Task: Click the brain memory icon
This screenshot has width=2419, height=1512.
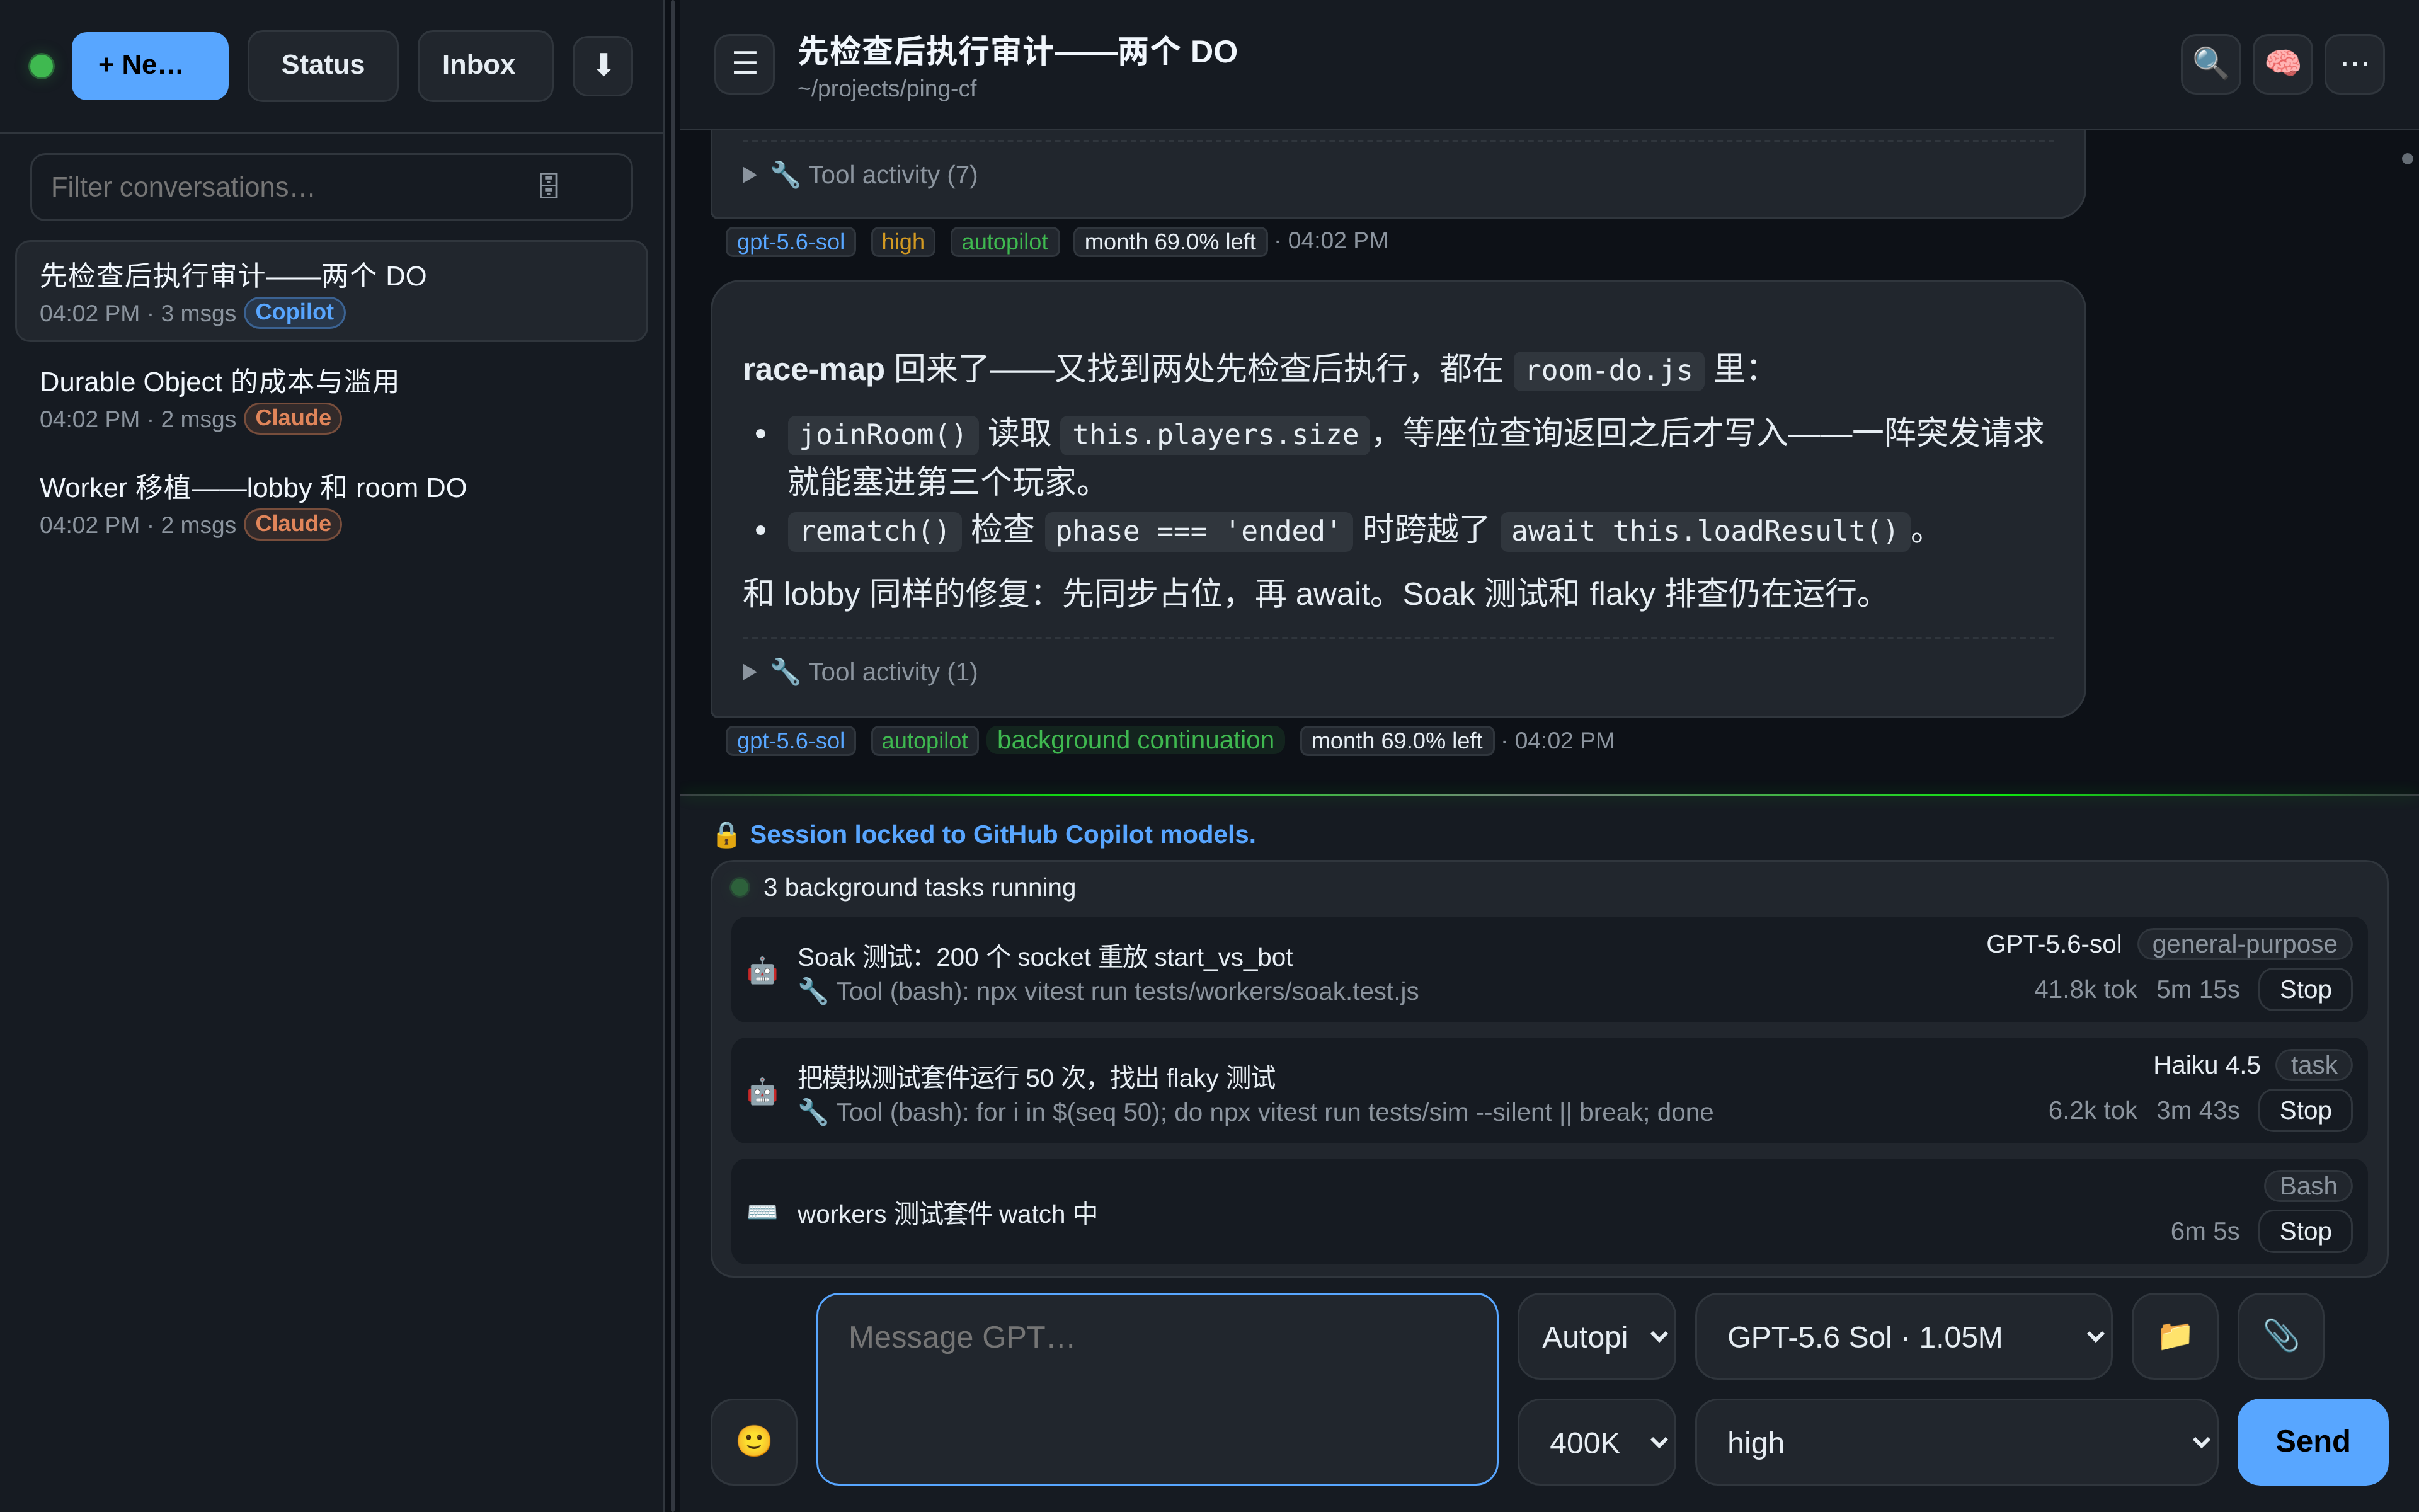Action: [2282, 64]
